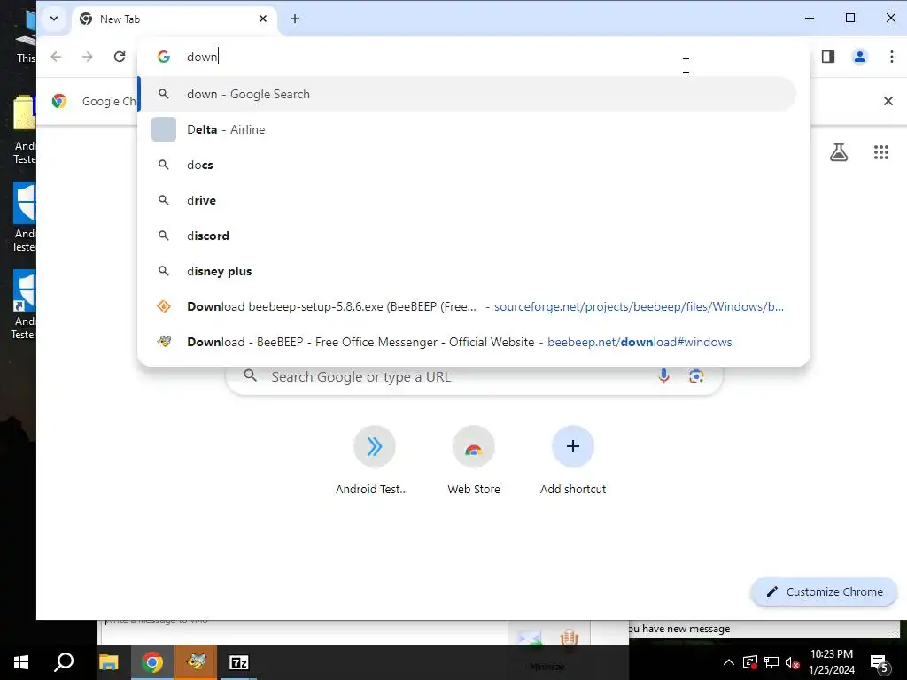Viewport: 907px width, 680px height.
Task: Open a new tab with plus button
Action: [294, 19]
